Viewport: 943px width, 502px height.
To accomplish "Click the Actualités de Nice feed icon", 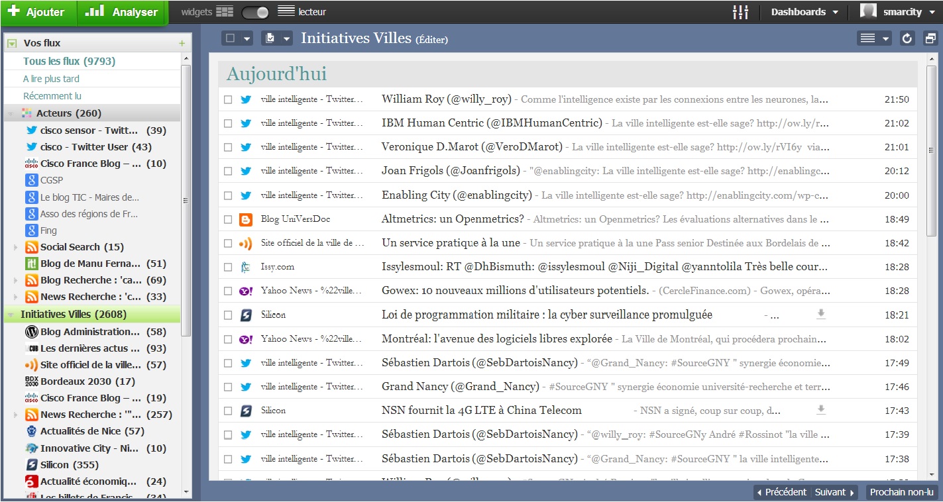I will point(31,431).
